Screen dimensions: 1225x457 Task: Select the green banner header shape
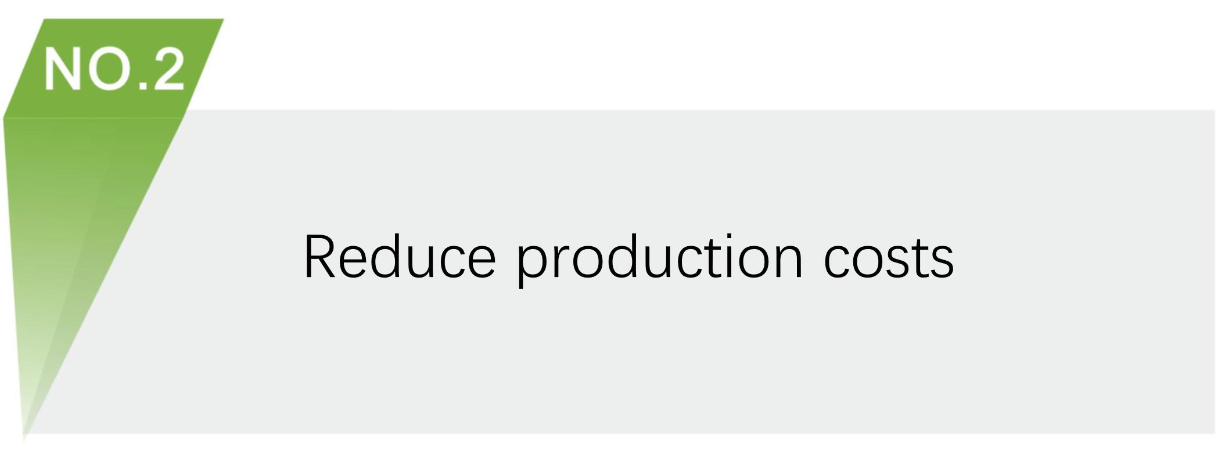(114, 69)
